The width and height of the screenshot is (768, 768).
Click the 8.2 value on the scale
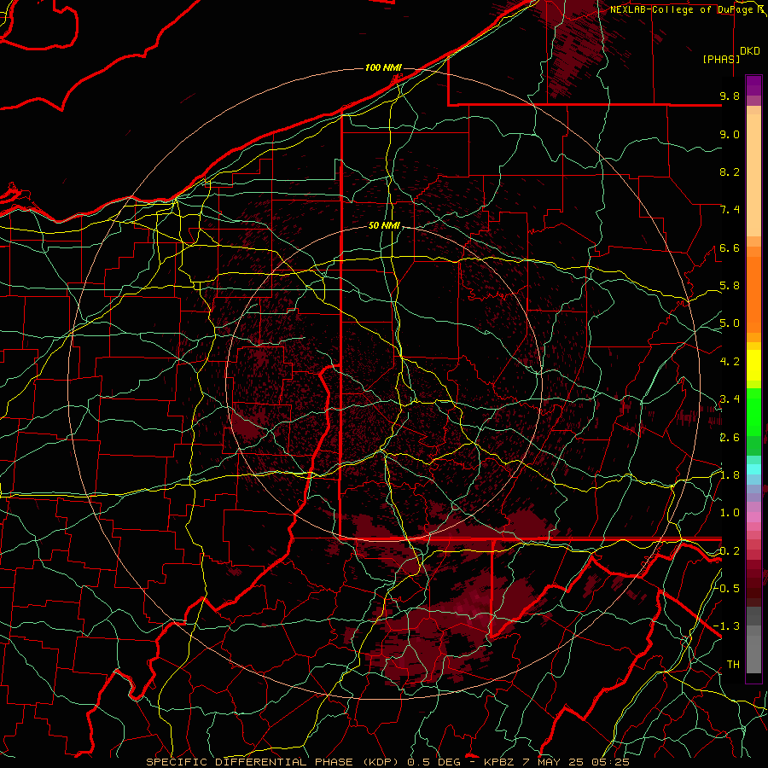[730, 172]
